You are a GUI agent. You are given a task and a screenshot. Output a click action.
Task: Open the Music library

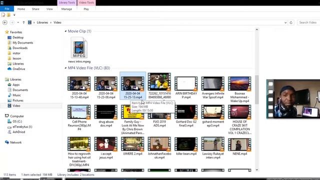pos(16,95)
